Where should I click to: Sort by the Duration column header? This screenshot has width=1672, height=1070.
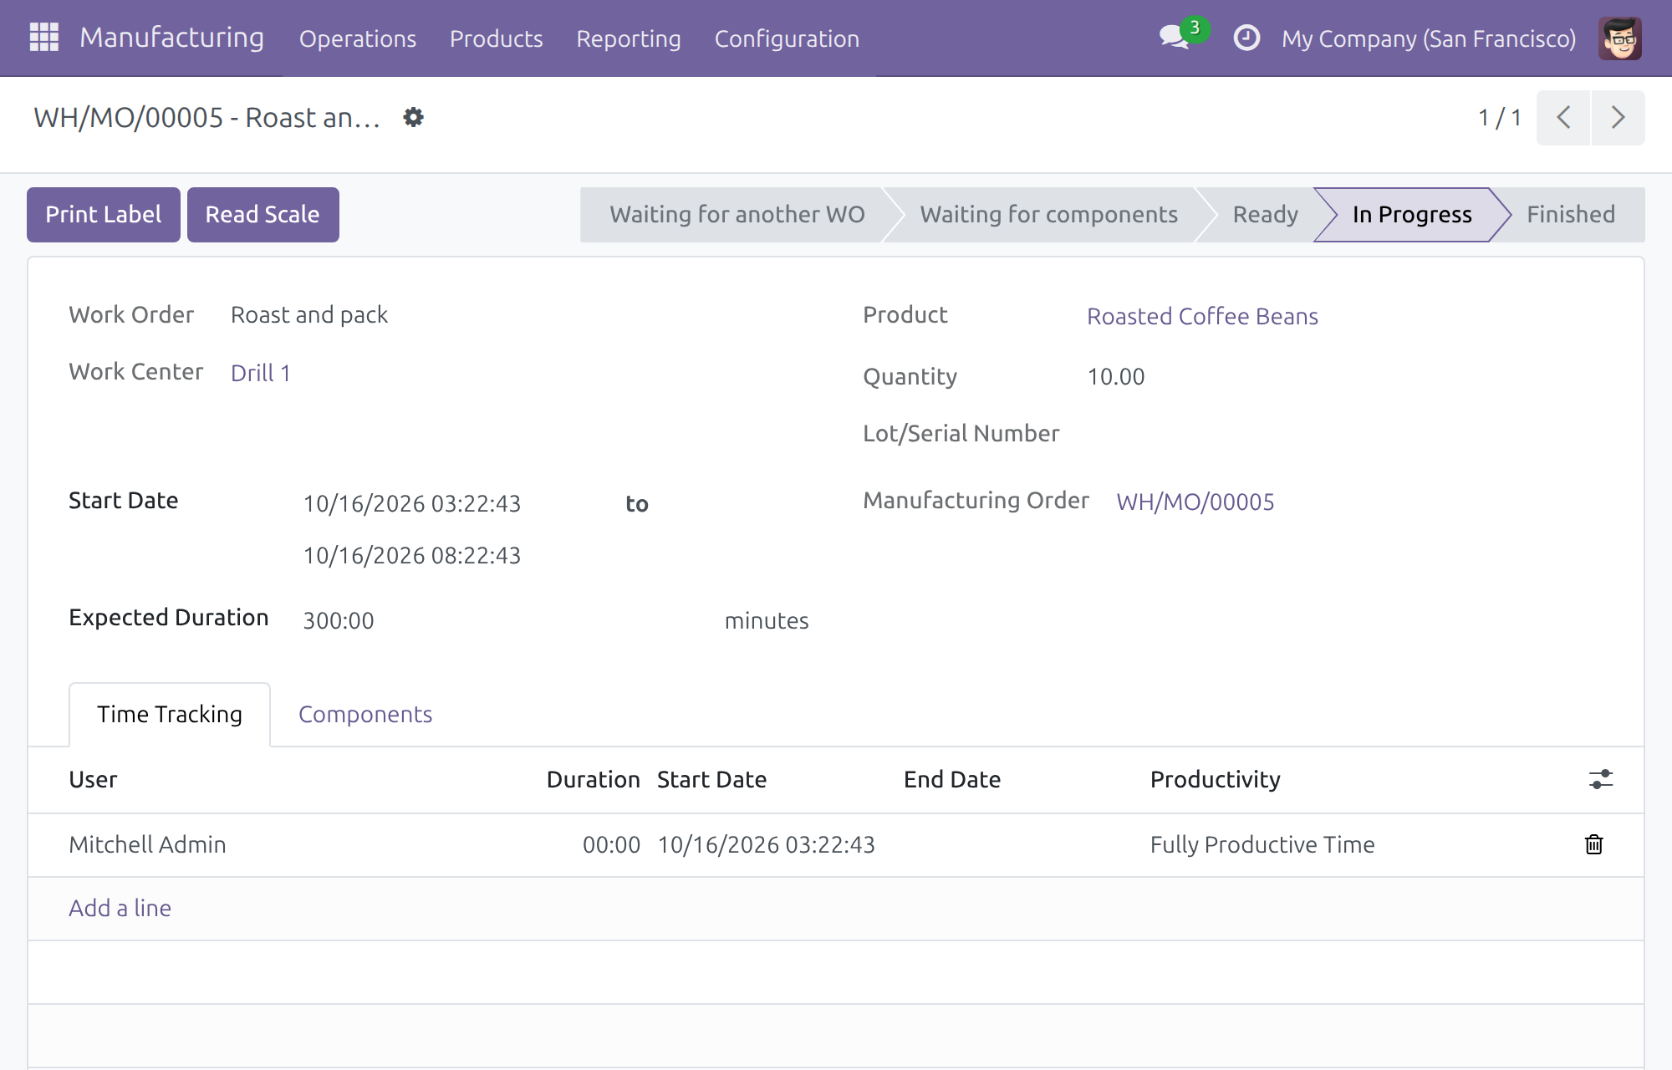(x=593, y=779)
